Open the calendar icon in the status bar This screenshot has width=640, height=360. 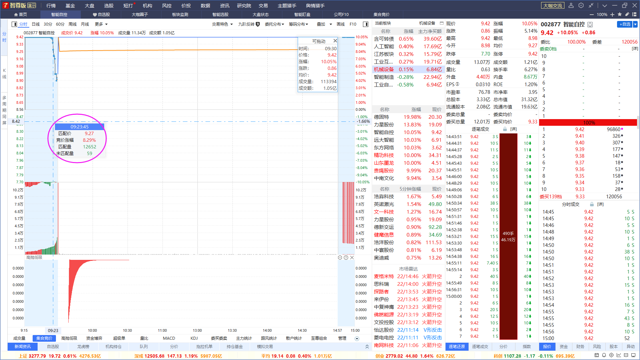pyautogui.click(x=597, y=355)
